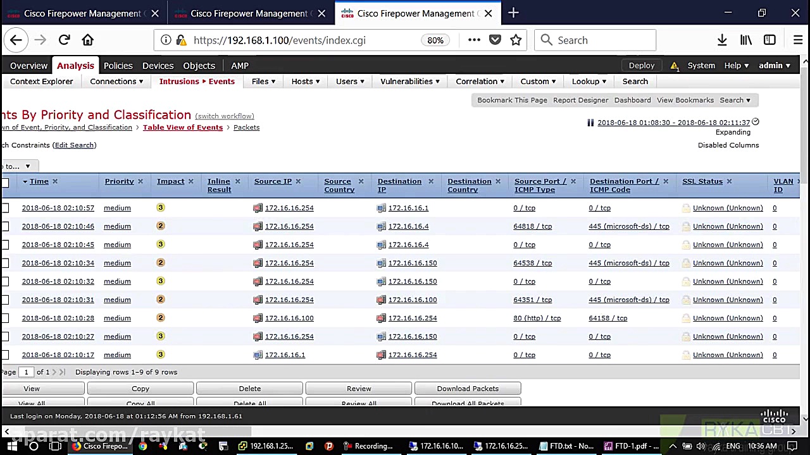Open the AMP tab
The image size is (810, 455).
click(x=240, y=65)
